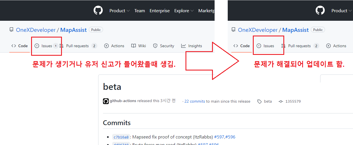Open Issues tab label in left screenshot
The height and width of the screenshot is (145, 353).
(47, 46)
